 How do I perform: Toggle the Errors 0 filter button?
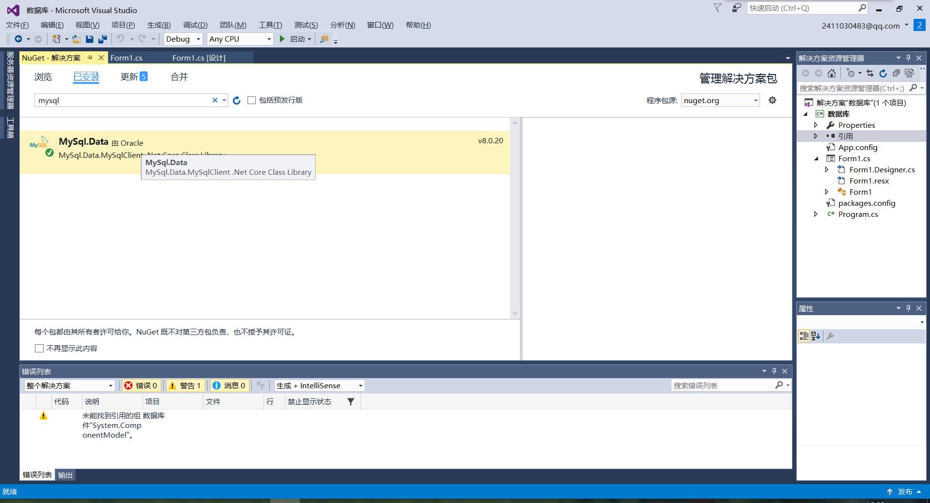coord(141,385)
